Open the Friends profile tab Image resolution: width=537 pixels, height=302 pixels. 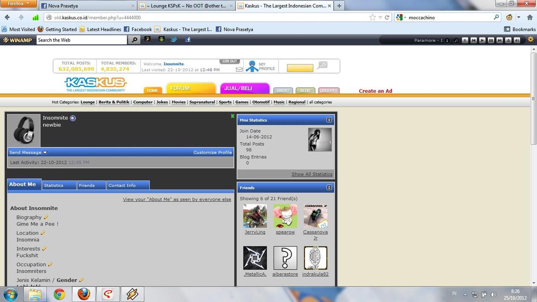tap(91, 185)
